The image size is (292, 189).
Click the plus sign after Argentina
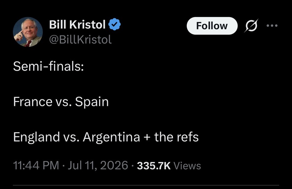click(x=147, y=138)
